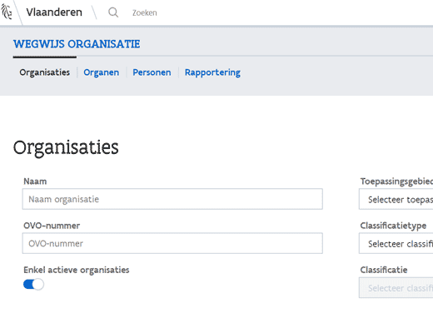433x313 pixels.
Task: Open the Toepassingsgebied dropdown
Action: coord(396,199)
